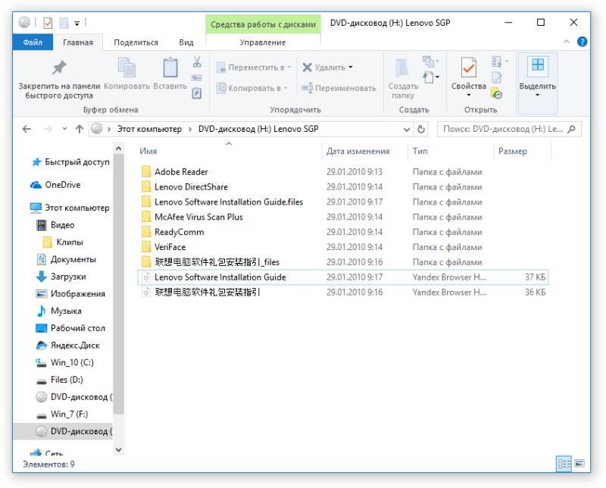Click the History icon with green clock
This screenshot has width=606, height=488.
coord(497,93)
